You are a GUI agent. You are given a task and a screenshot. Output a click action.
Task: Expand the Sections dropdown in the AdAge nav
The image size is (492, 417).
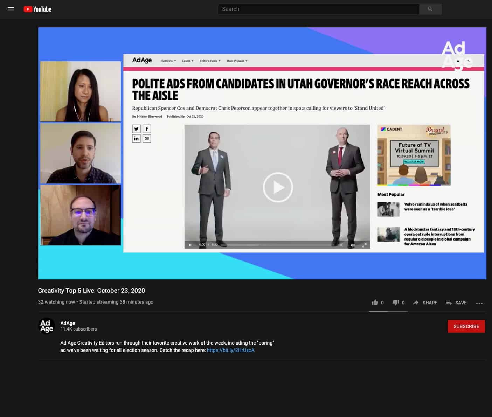point(168,61)
